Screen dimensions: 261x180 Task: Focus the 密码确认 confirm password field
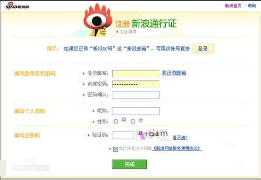(x=136, y=95)
